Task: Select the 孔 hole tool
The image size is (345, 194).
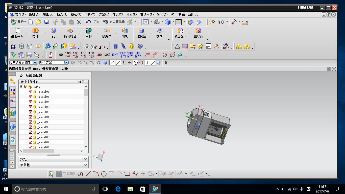Action: coord(53,33)
